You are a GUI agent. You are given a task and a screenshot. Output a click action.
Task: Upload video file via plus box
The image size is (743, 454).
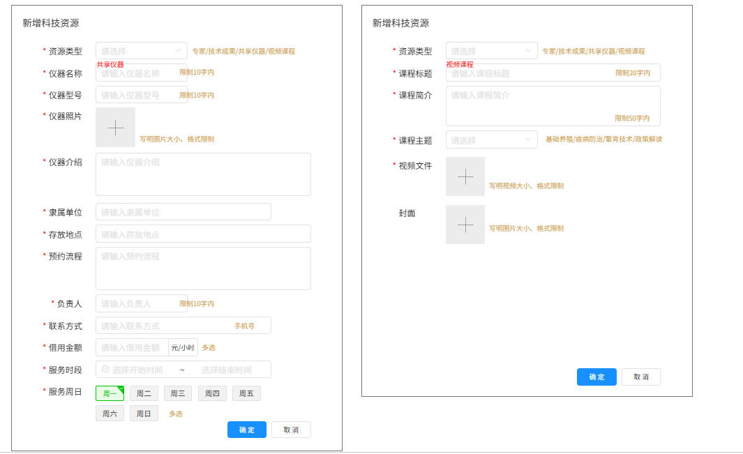pos(465,176)
